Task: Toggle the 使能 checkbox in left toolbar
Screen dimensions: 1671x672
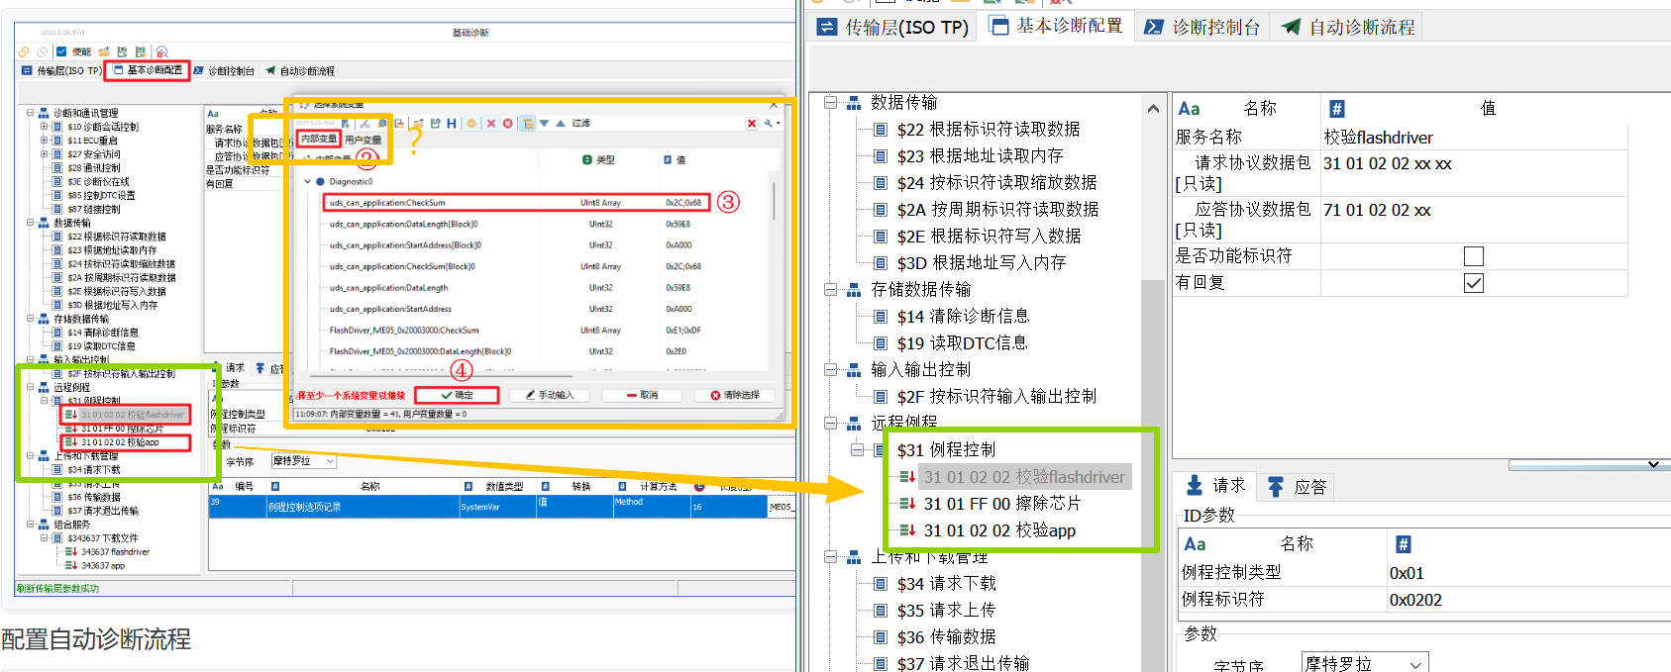Action: 61,51
